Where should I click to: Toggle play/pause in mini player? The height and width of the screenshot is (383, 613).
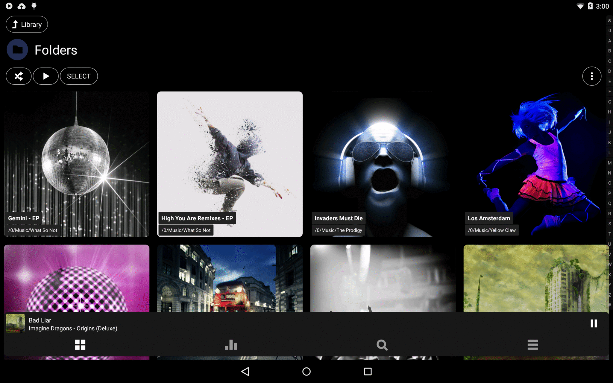tap(594, 323)
